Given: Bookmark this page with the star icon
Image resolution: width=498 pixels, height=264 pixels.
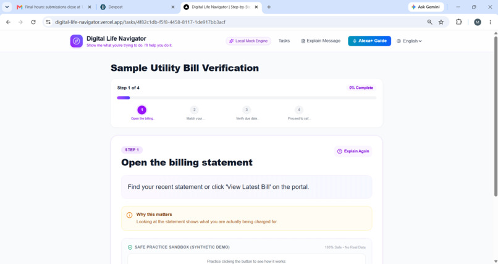Looking at the screenshot, I should coord(441,22).
